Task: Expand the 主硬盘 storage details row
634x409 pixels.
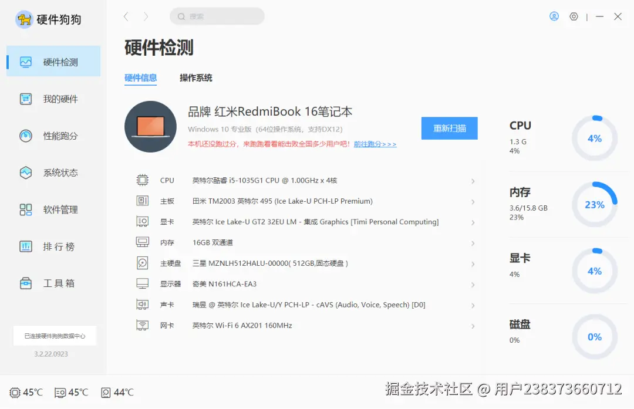Action: tap(473, 263)
